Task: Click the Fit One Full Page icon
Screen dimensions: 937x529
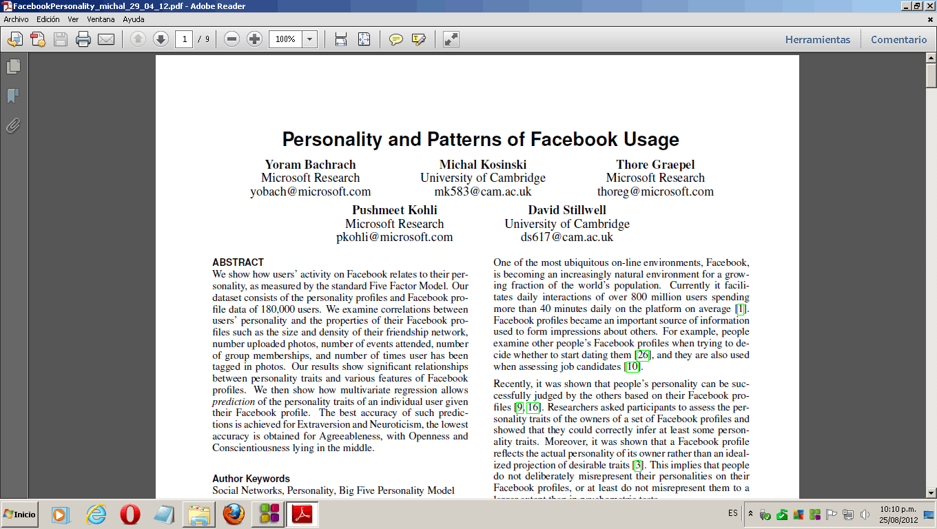Action: coord(364,39)
